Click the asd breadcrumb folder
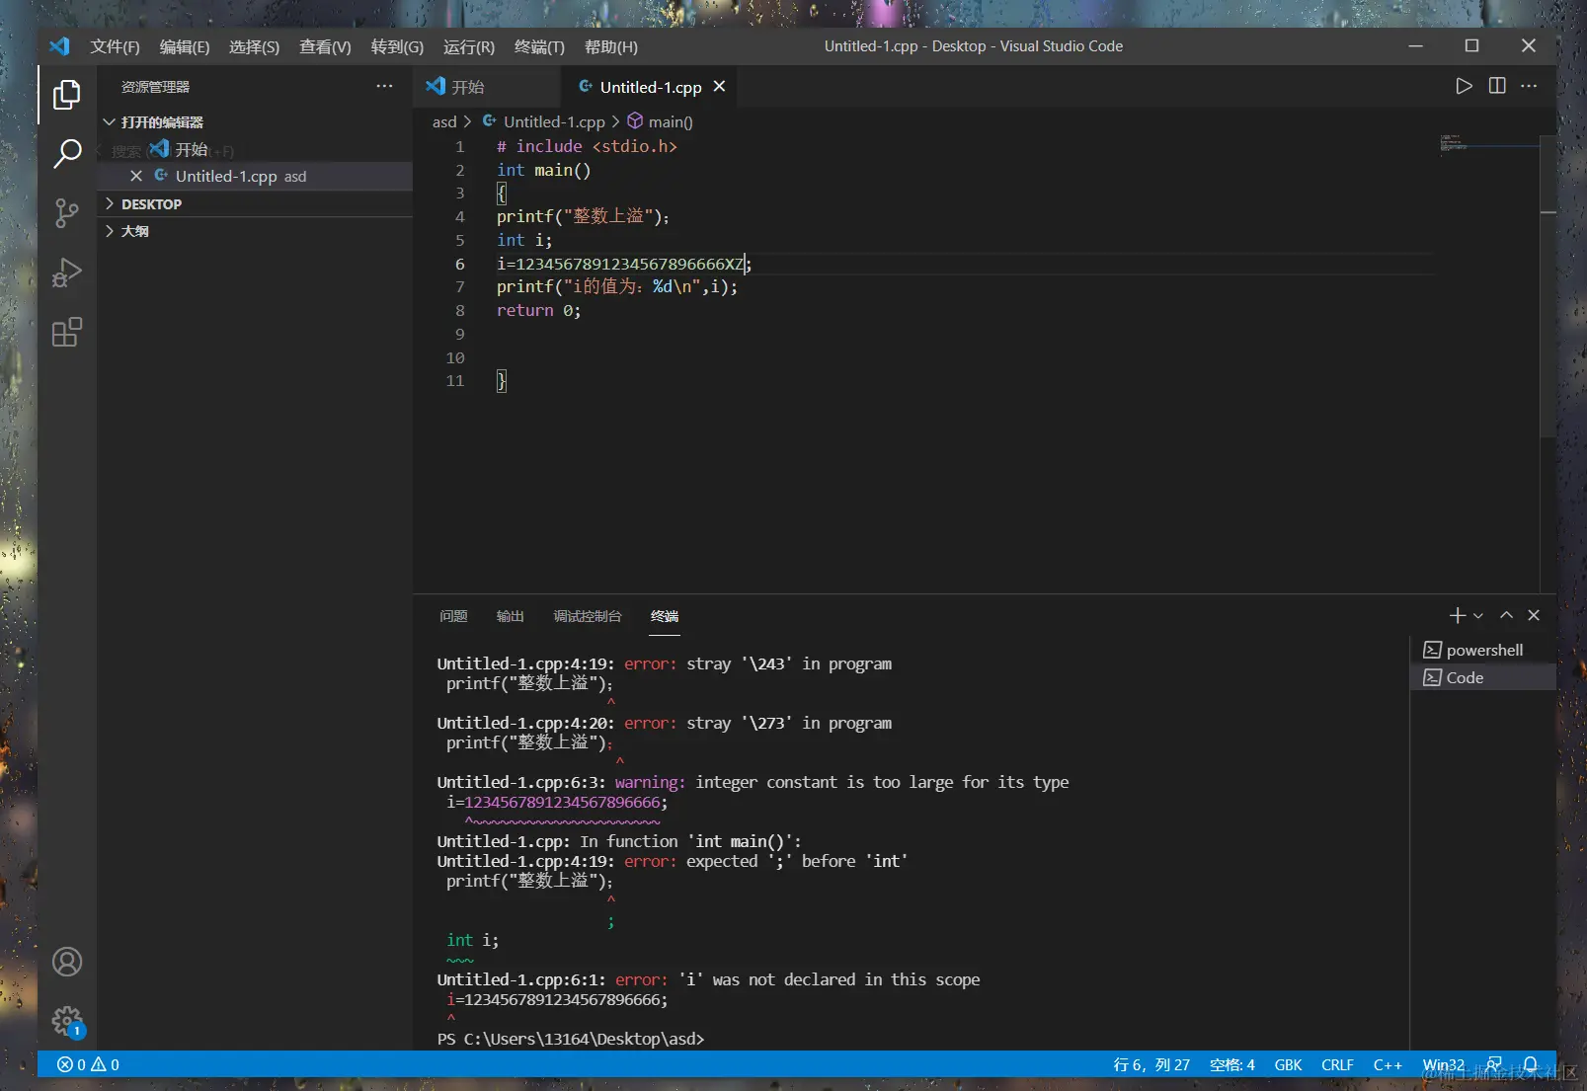Screen dimensions: 1587x1091 tap(444, 121)
